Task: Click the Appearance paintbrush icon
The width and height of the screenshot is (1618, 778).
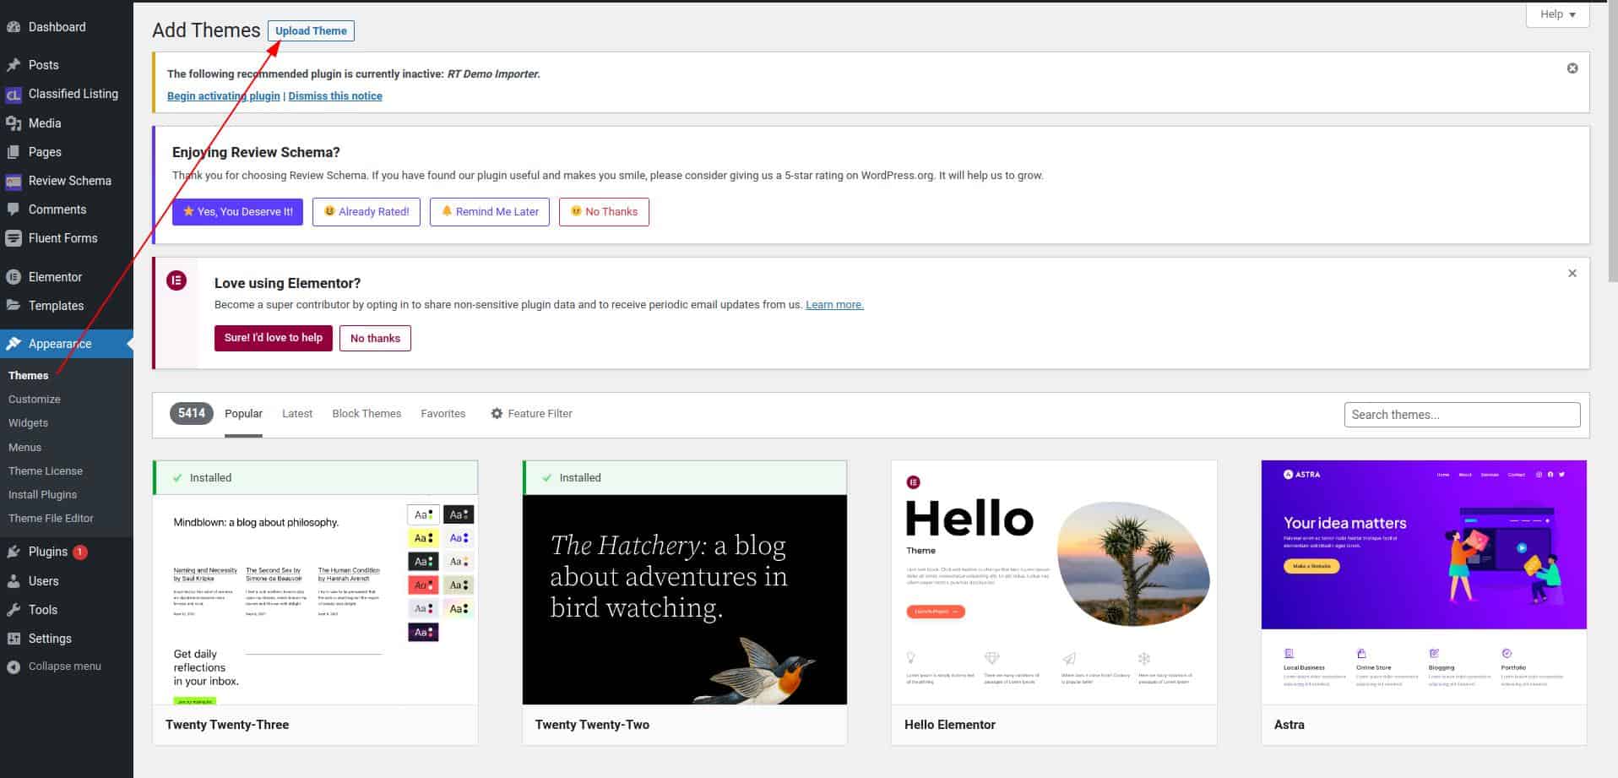Action: pyautogui.click(x=14, y=344)
